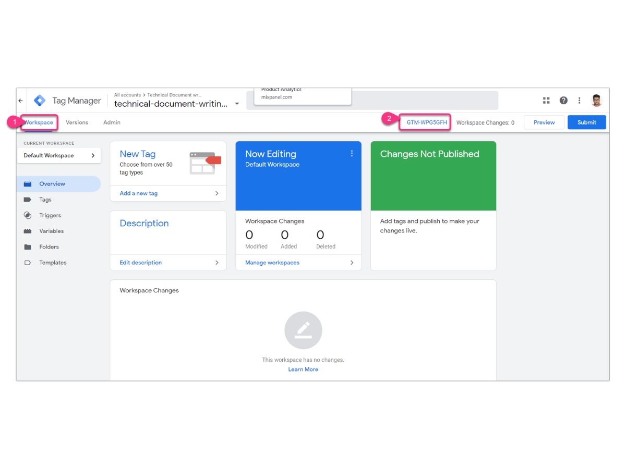Click the Added count label
The height and width of the screenshot is (469, 626).
click(288, 246)
